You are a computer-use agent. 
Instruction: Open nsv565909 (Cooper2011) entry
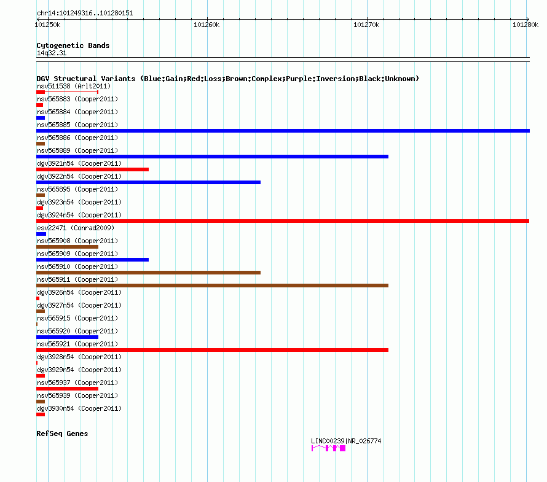(x=77, y=254)
